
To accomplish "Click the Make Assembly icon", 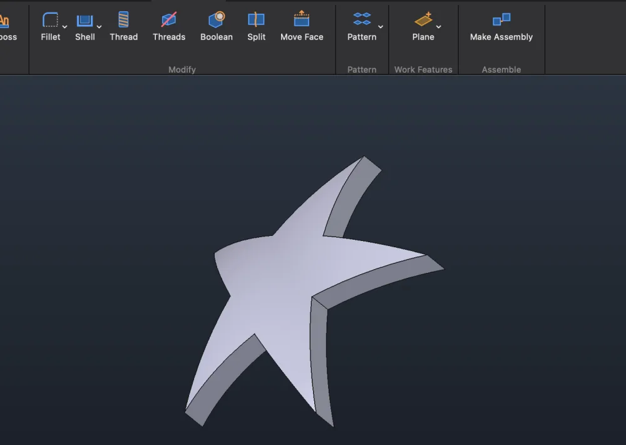I will point(501,19).
